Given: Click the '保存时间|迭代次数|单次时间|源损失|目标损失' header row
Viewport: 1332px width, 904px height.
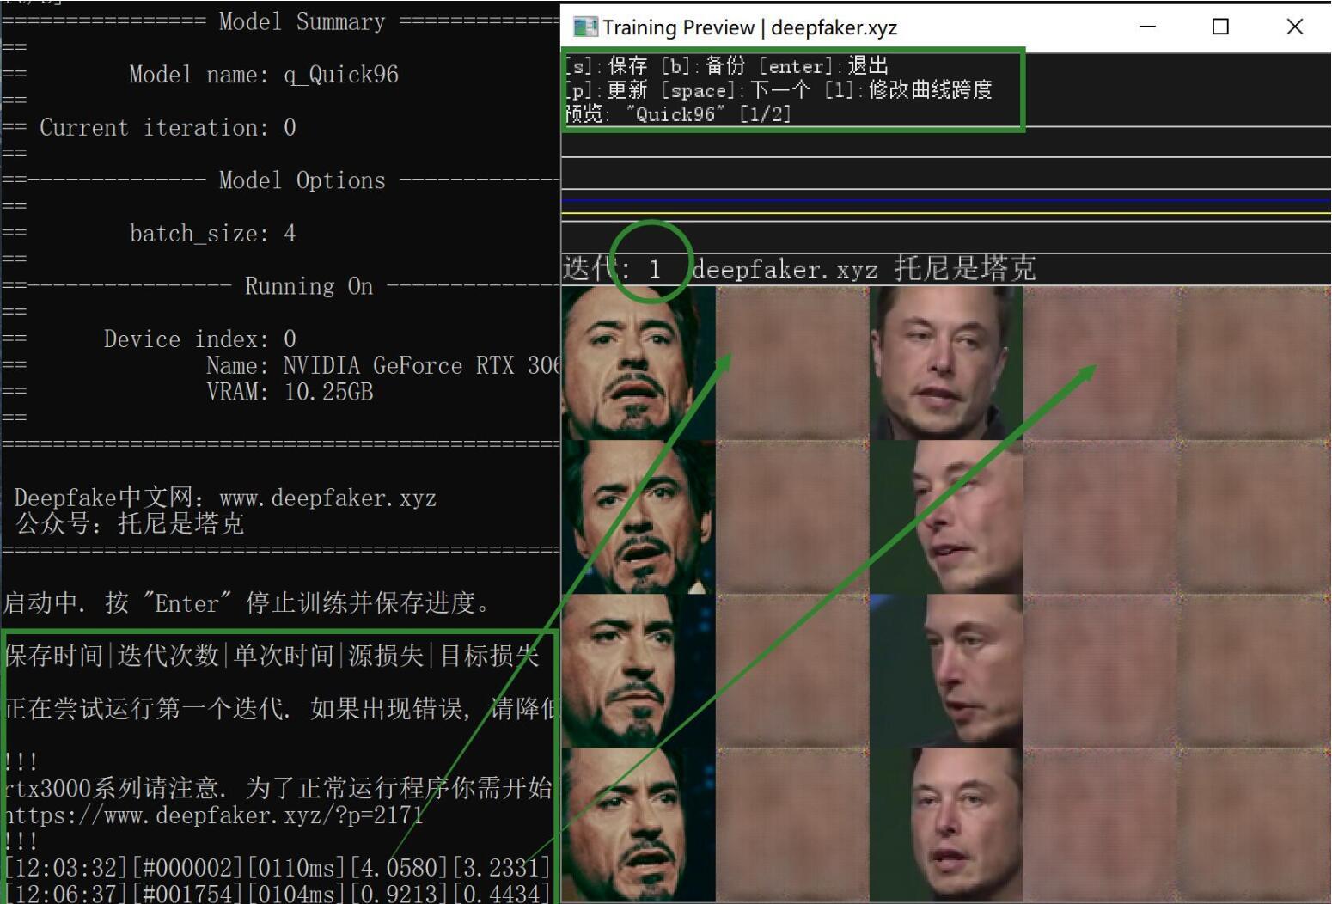Looking at the screenshot, I should tap(272, 656).
